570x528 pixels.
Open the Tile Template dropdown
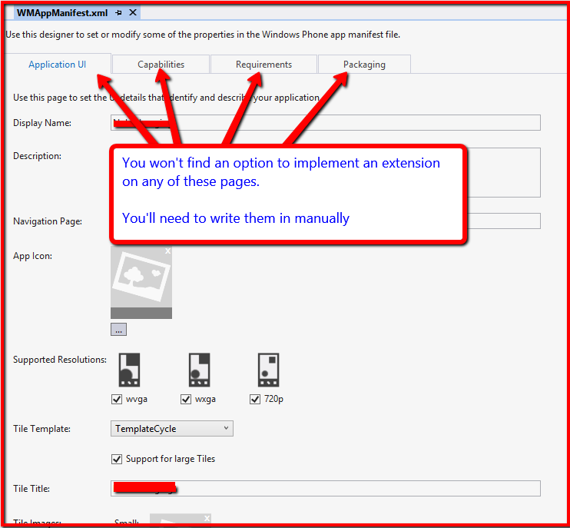pos(172,429)
